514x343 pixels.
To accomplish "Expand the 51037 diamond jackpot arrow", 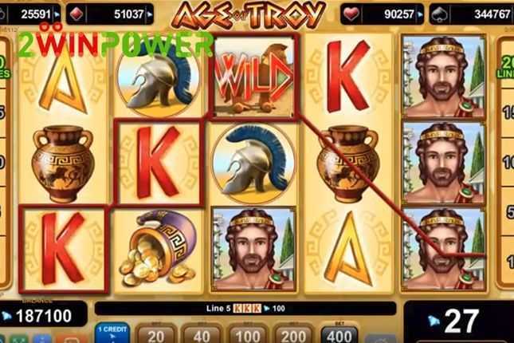I will click(150, 14).
